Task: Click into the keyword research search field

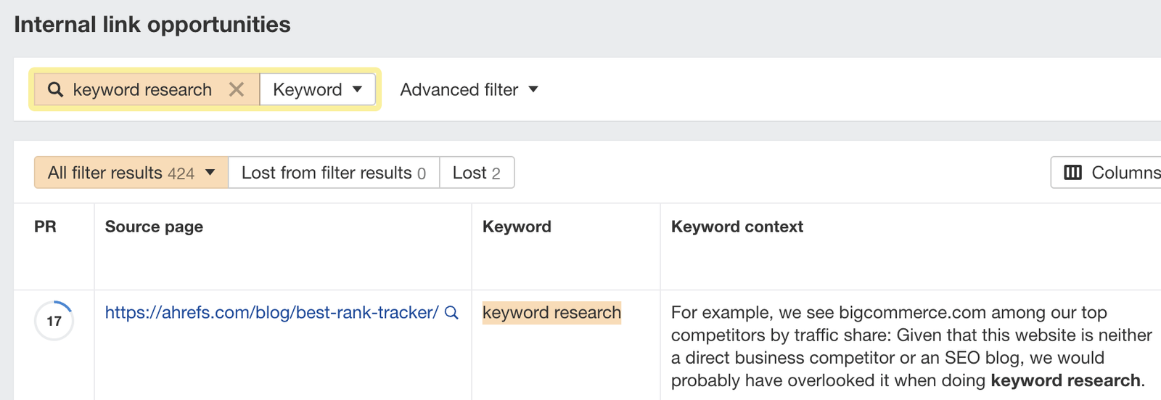Action: 142,89
